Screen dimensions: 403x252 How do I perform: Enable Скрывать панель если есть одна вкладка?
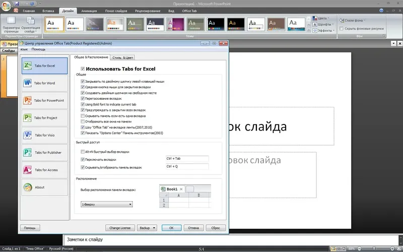click(x=83, y=116)
